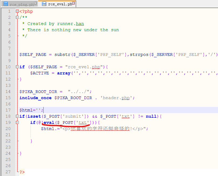Click the include_once keyword
The height and width of the screenshot is (176, 218).
(x=35, y=98)
